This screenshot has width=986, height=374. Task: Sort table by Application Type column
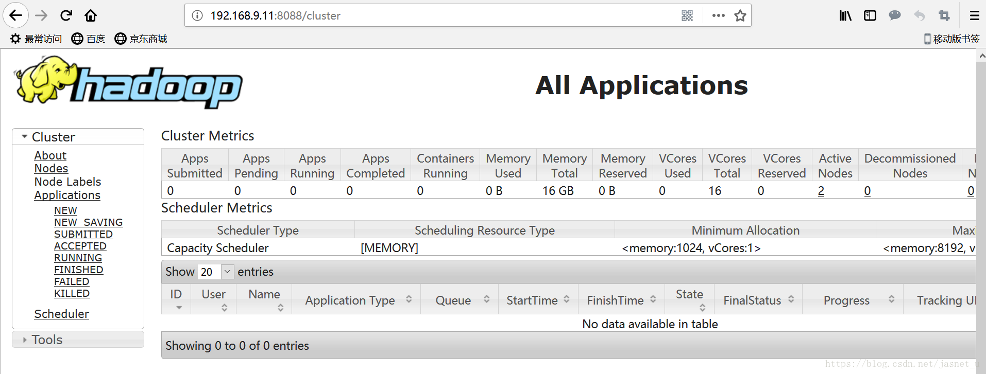click(x=356, y=300)
